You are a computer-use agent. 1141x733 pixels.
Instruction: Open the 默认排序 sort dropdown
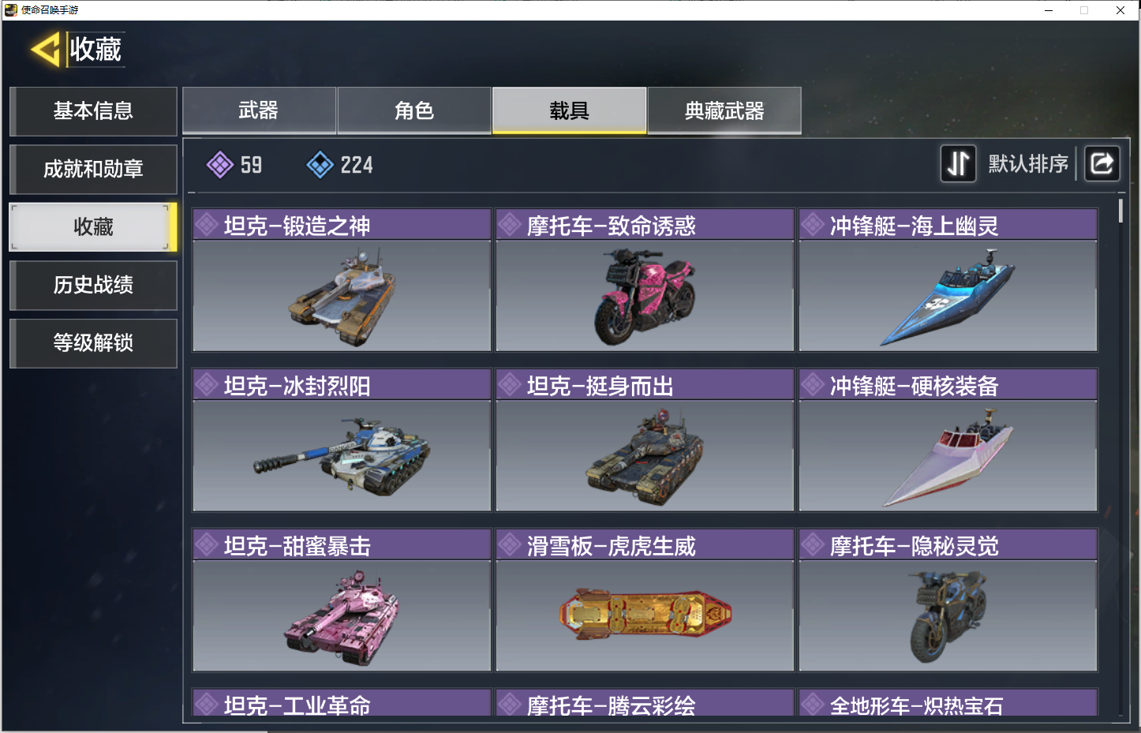1028,163
